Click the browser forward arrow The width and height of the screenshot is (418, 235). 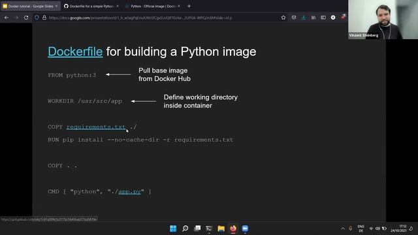pos(16,18)
